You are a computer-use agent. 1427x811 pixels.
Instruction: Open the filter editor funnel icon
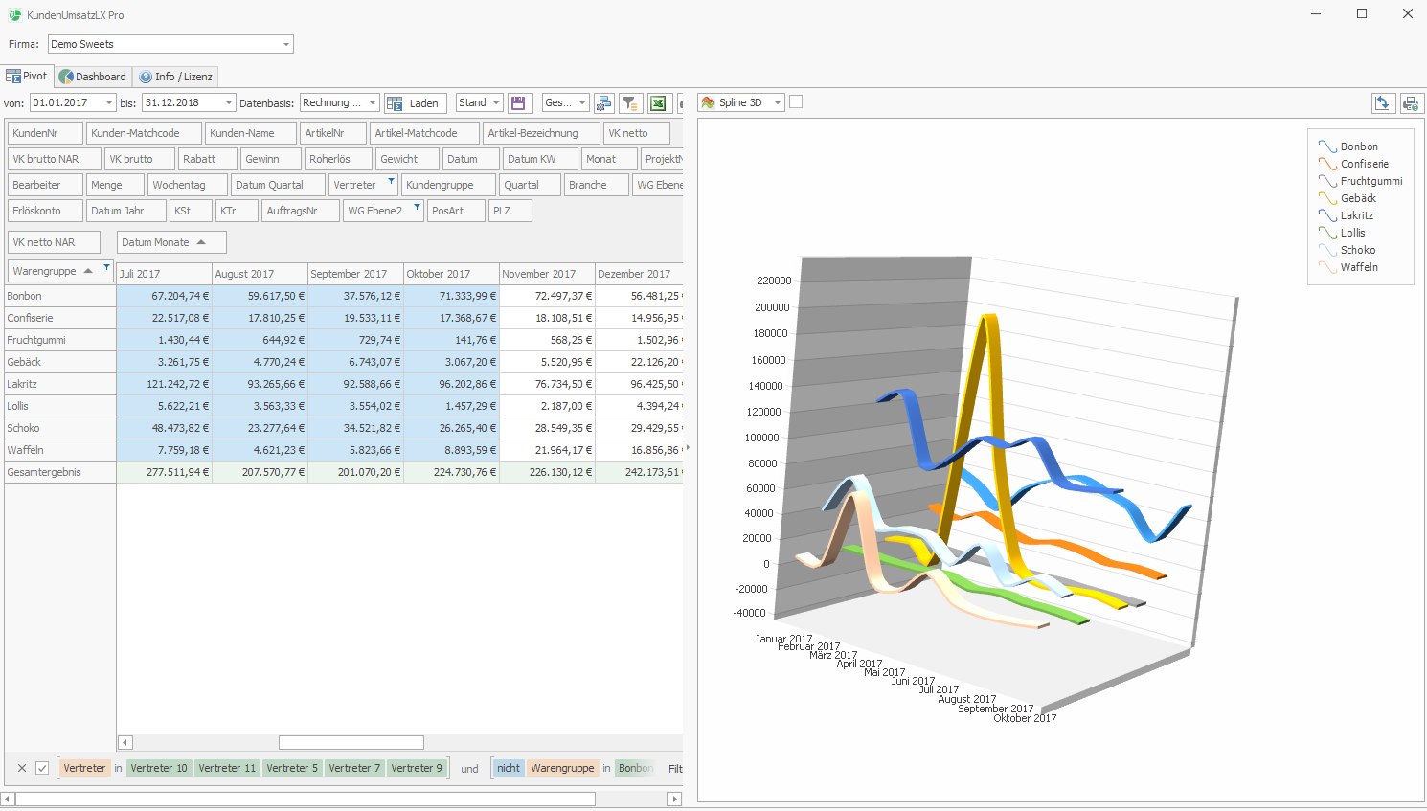pyautogui.click(x=629, y=103)
